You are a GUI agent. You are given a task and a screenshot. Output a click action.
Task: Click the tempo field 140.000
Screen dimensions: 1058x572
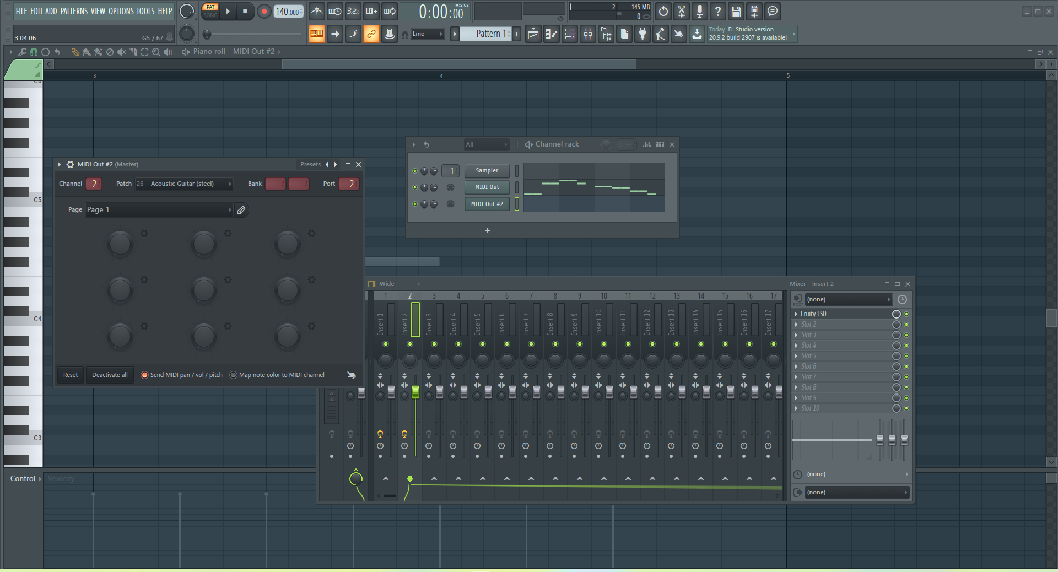pos(289,11)
